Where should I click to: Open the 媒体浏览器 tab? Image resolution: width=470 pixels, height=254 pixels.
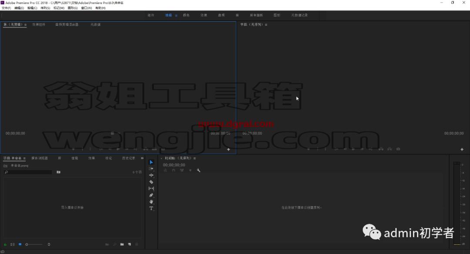click(x=40, y=158)
